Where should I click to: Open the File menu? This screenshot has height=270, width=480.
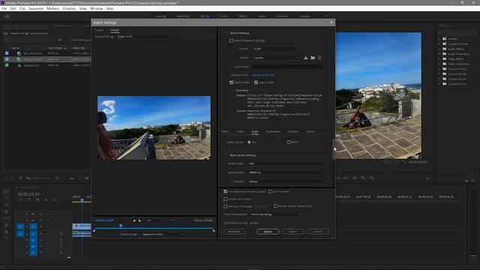pos(4,8)
